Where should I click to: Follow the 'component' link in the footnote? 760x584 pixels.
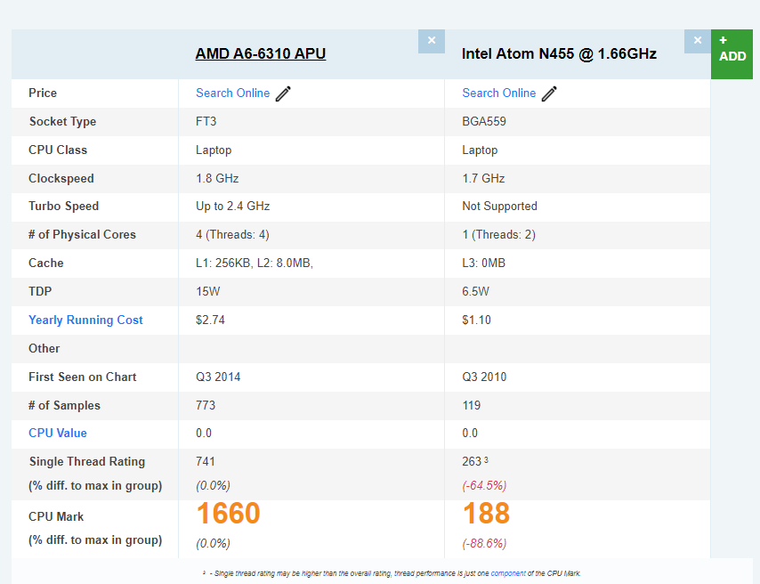tap(508, 573)
